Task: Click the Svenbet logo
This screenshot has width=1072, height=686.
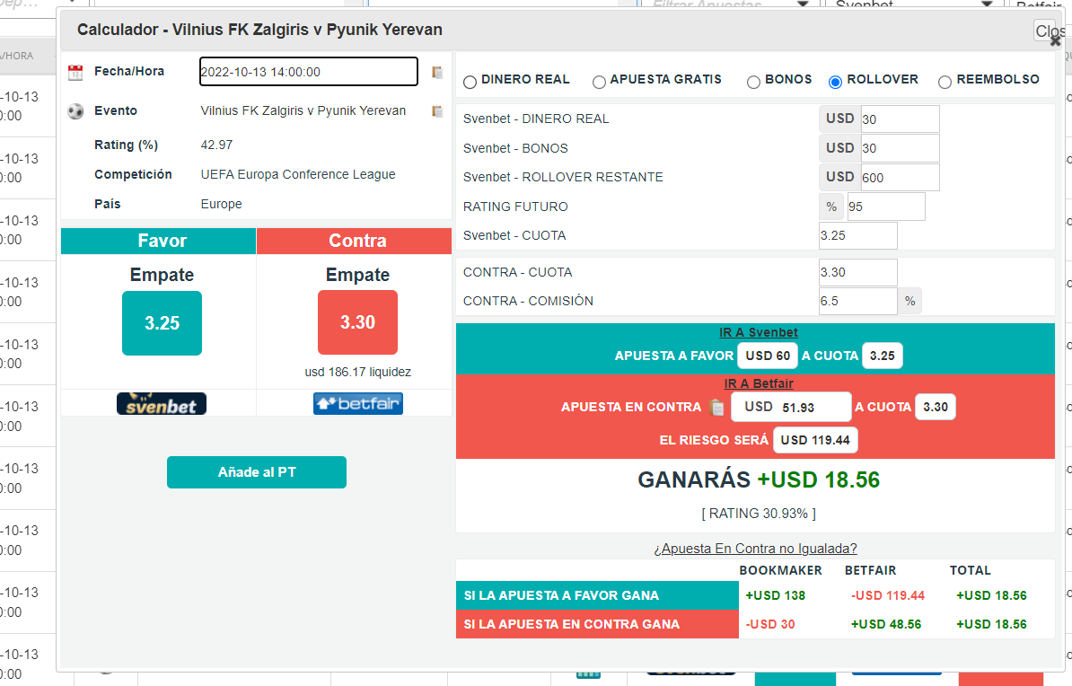Action: [162, 403]
